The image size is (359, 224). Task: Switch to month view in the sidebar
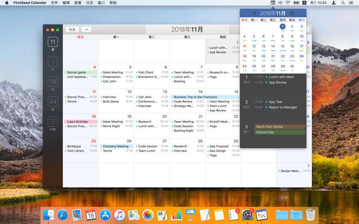[x=53, y=44]
